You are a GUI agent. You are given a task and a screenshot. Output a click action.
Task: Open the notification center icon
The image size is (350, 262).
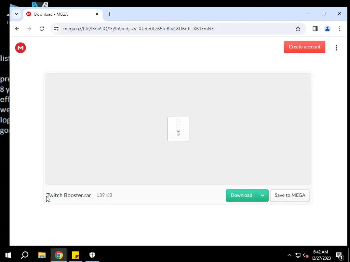pos(339,255)
